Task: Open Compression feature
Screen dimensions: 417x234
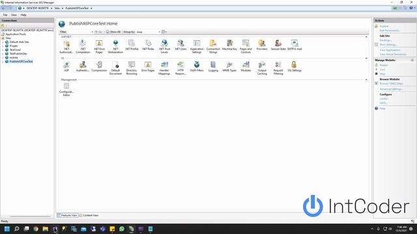Action: coord(99,66)
